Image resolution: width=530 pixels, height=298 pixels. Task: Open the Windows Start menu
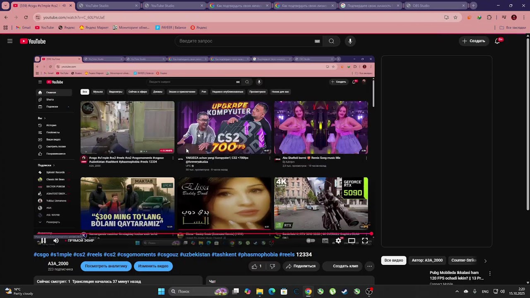tap(161, 291)
